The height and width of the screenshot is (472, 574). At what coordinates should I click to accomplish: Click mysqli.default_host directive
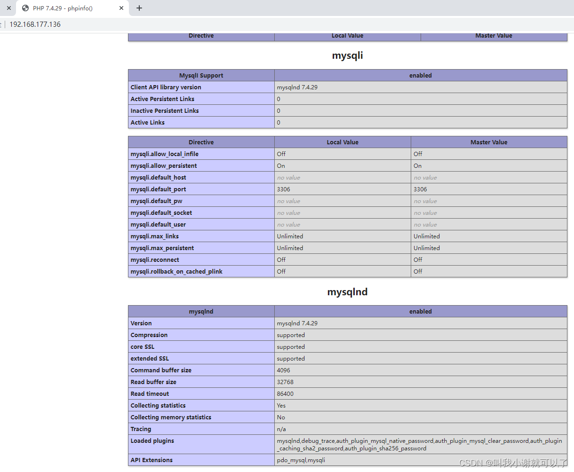pos(159,178)
